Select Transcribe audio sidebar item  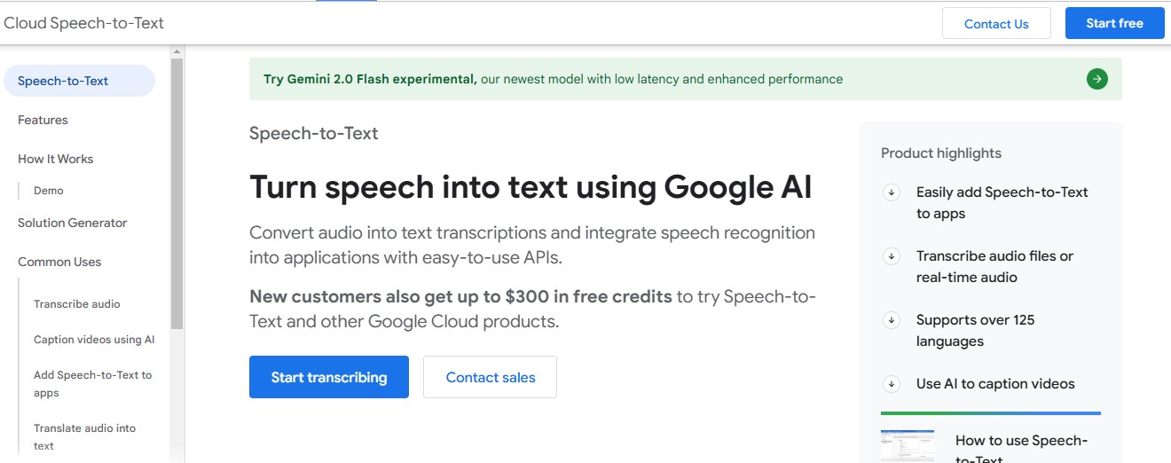77,304
